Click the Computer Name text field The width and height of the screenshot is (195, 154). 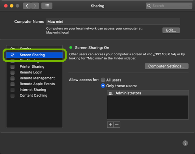(113, 22)
